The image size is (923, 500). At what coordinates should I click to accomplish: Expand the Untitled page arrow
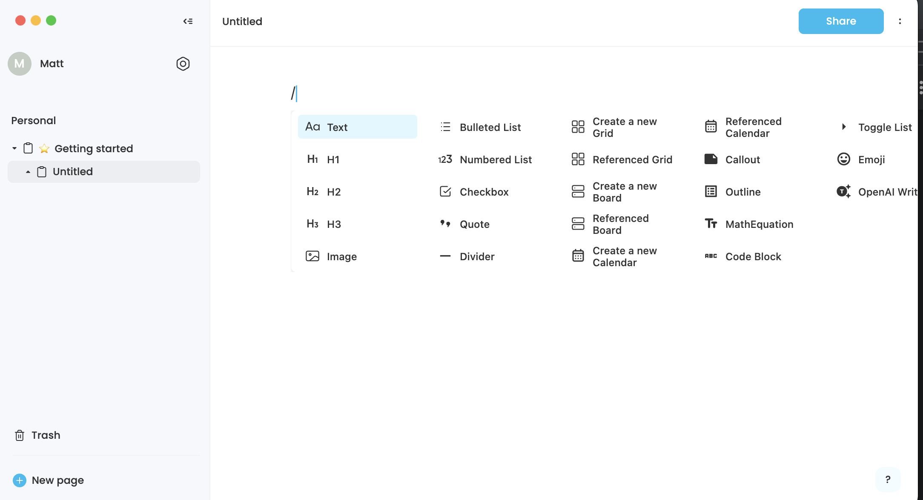[x=28, y=172]
